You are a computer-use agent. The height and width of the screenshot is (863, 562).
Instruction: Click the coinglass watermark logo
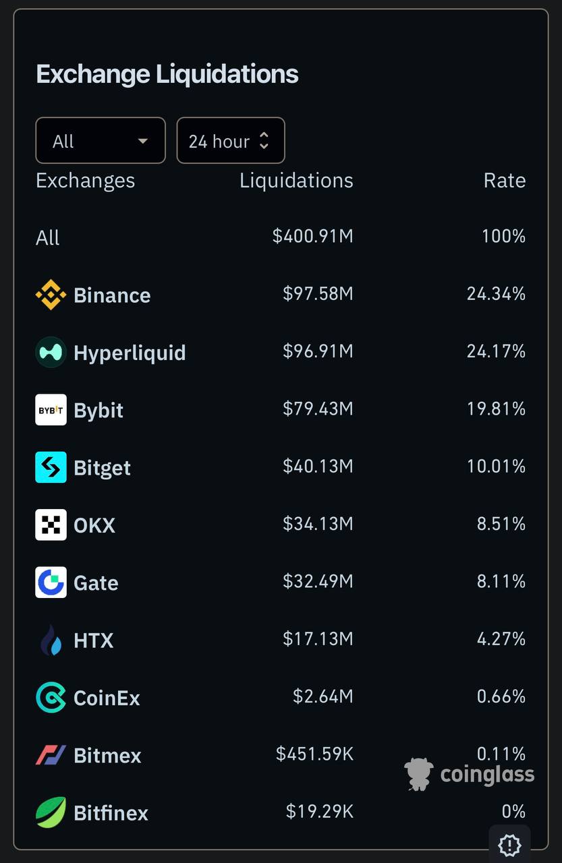point(470,774)
